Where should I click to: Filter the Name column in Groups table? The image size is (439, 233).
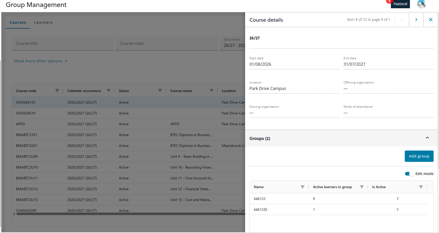tap(303, 187)
